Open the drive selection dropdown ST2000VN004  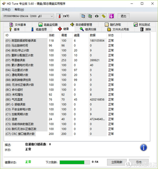tap(28, 16)
